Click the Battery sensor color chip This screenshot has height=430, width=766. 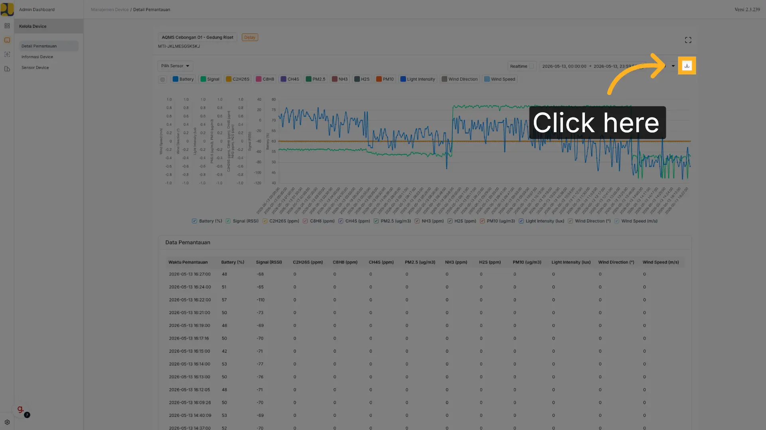pyautogui.click(x=183, y=79)
